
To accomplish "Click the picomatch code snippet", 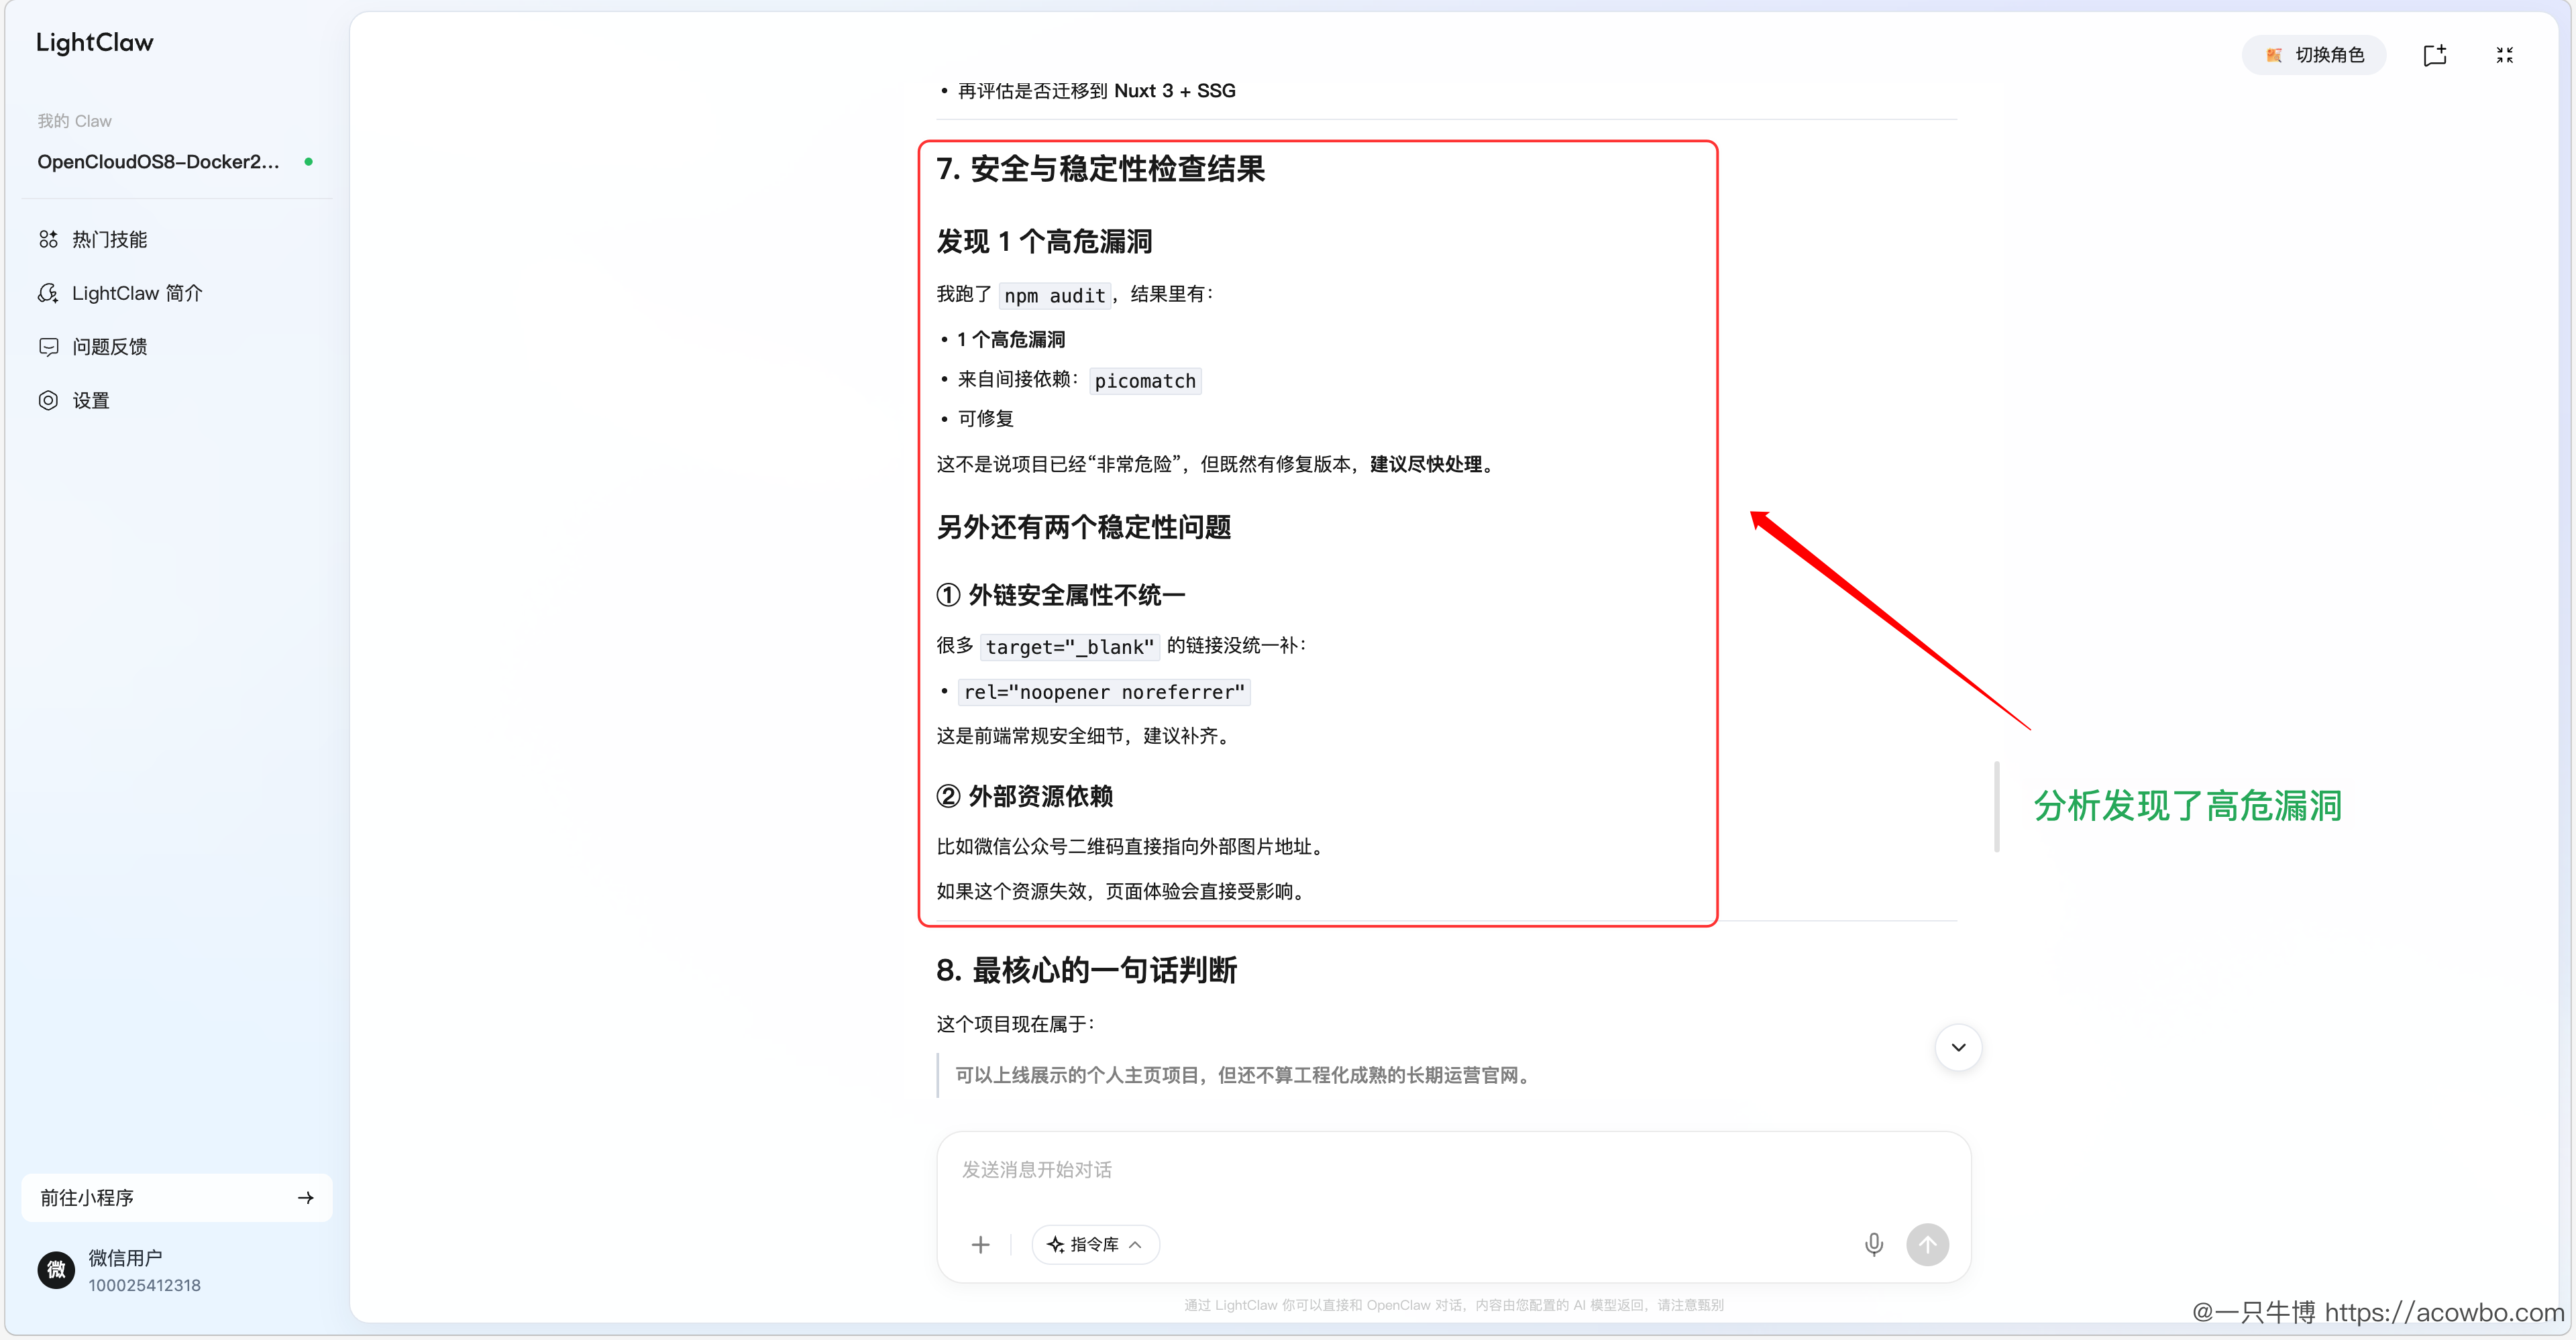I will (x=1145, y=381).
